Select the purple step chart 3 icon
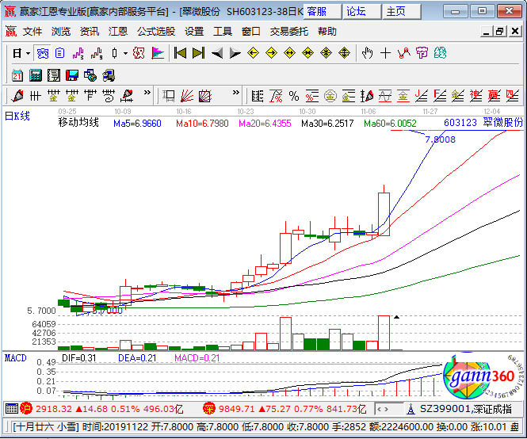The height and width of the screenshot is (439, 527). pyautogui.click(x=78, y=53)
